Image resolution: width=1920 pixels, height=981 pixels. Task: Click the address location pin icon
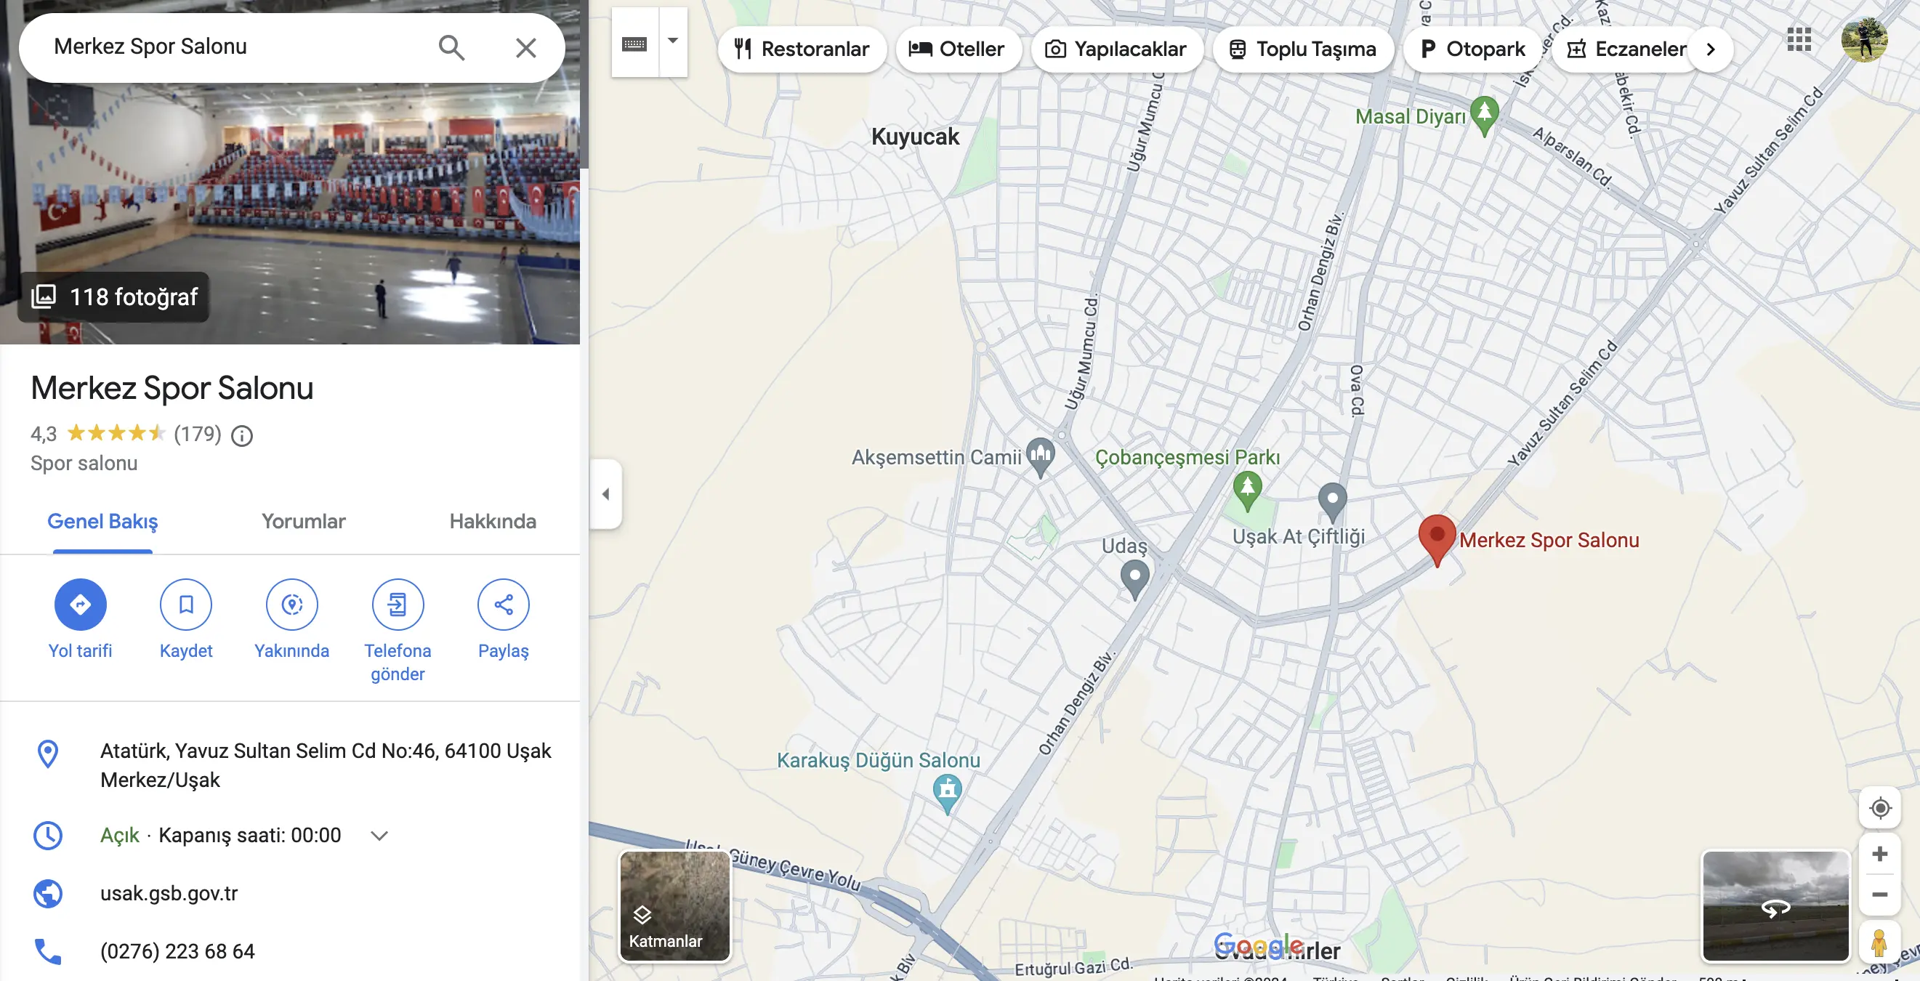(x=48, y=754)
